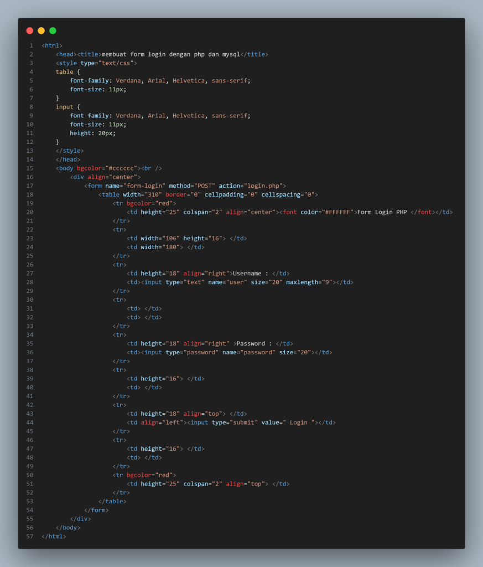
Task: Click the closing </head> tag
Action: tap(68, 159)
